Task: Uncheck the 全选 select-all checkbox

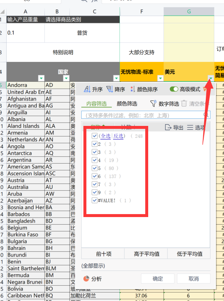Action: tap(94, 136)
